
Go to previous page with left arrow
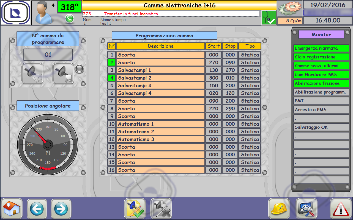tap(37, 209)
